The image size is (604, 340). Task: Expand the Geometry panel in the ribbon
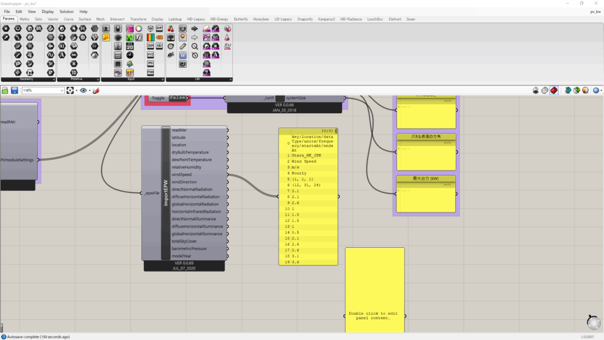click(54, 79)
